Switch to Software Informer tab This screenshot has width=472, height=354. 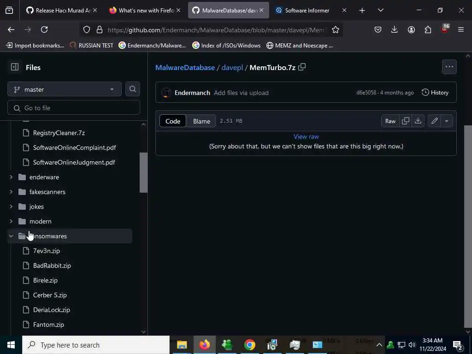(312, 10)
